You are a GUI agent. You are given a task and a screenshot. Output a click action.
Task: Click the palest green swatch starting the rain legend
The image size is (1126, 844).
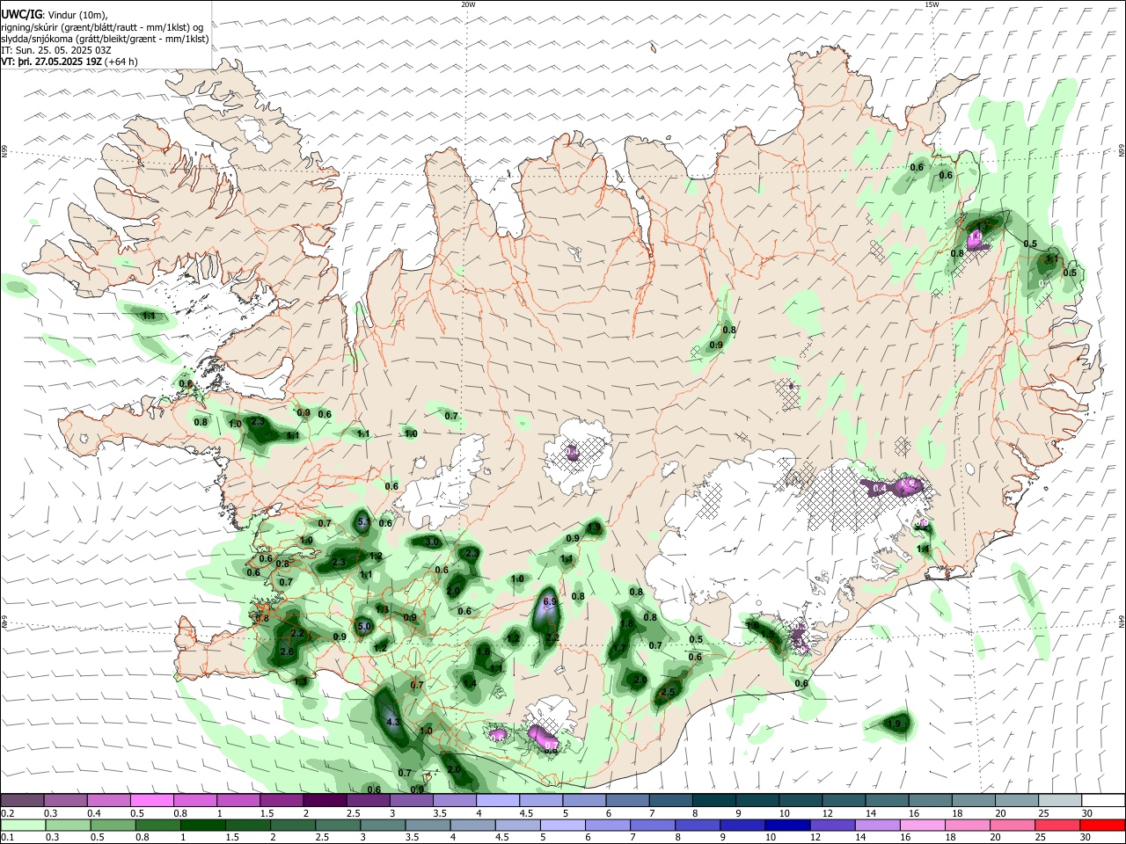[x=22, y=825]
